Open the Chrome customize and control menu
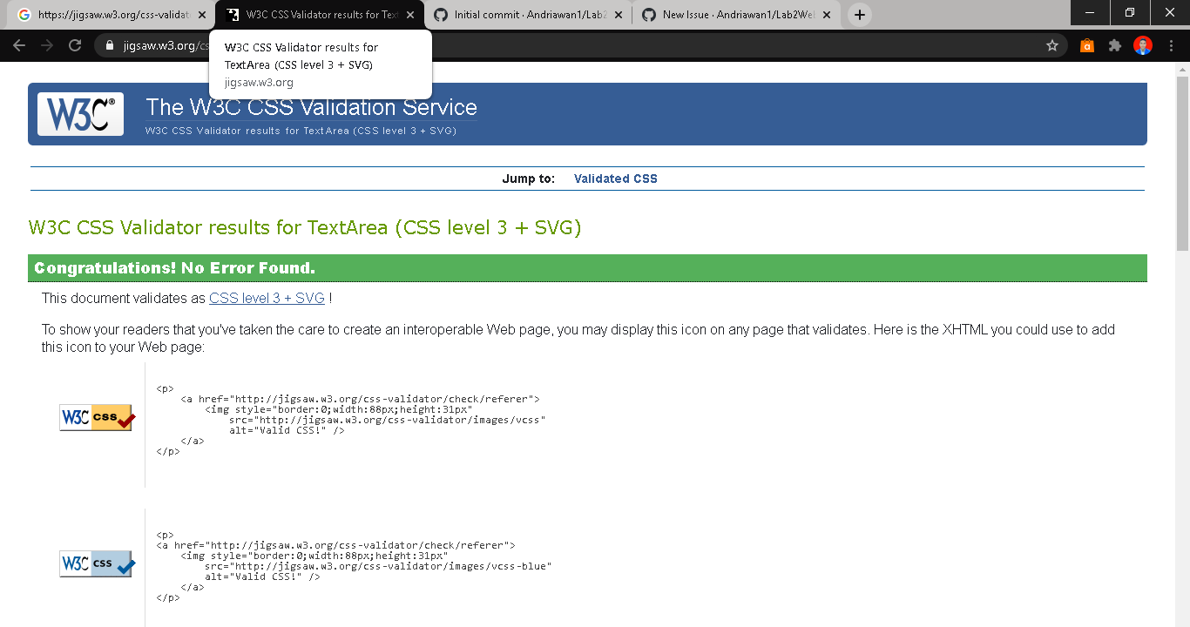Viewport: 1190px width, 627px height. point(1171,45)
